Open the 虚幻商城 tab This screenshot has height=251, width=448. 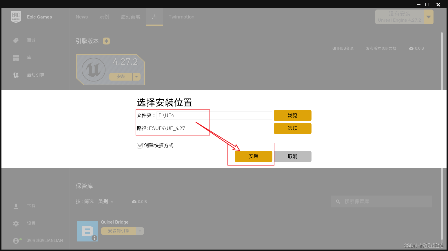(x=131, y=17)
